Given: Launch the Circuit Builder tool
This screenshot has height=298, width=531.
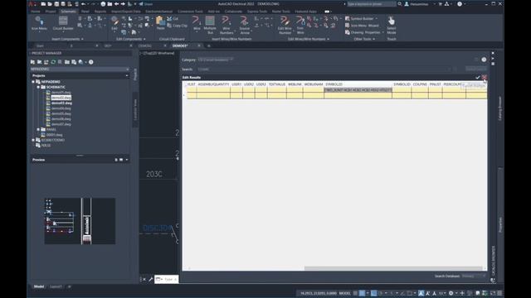Looking at the screenshot, I should point(63,23).
